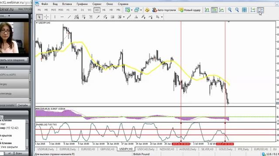Switch chart to bar chart
The height and width of the screenshot is (156, 279).
tap(207, 10)
